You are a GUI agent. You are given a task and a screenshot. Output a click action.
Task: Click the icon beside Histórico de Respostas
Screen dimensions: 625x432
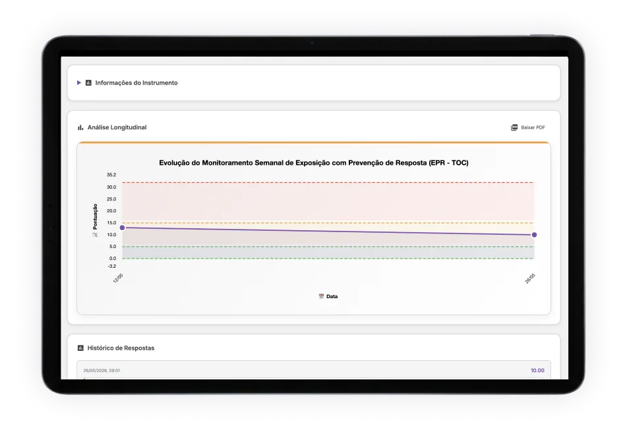[x=80, y=348]
